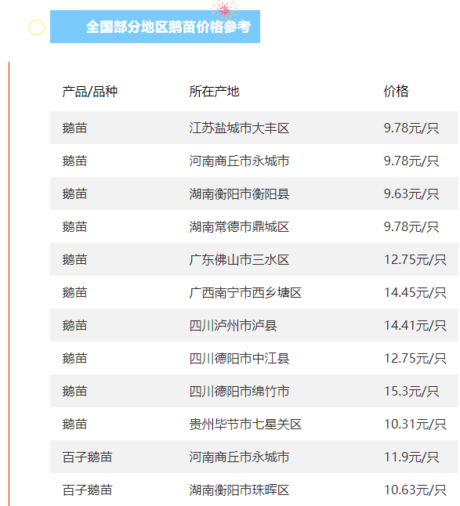Click the yellow circle icon beside title
Viewport: 460px width, 506px height.
(x=37, y=27)
